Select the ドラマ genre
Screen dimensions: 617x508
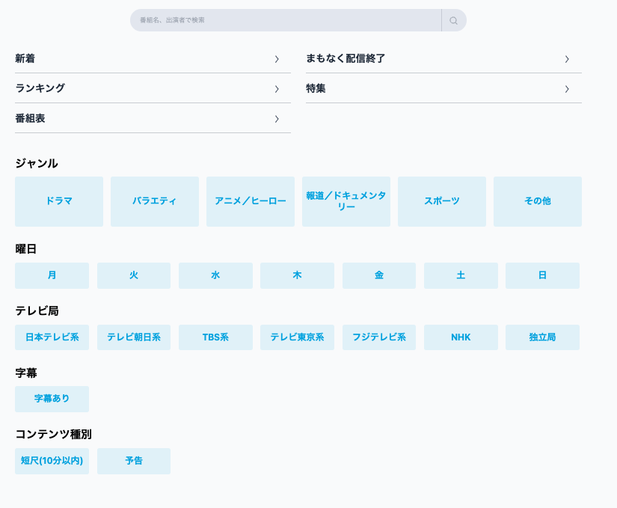pyautogui.click(x=59, y=201)
